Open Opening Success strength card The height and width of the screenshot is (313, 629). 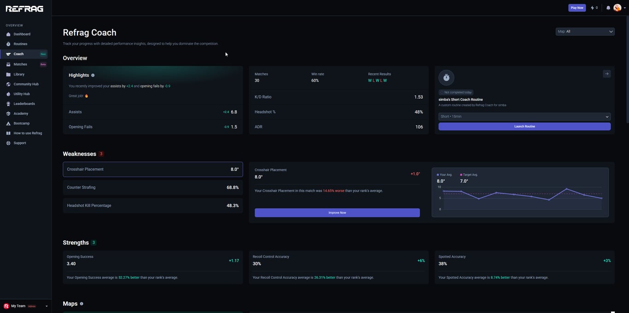click(x=153, y=267)
